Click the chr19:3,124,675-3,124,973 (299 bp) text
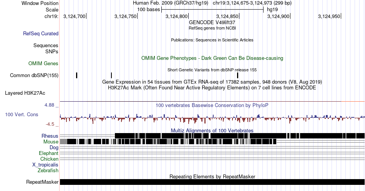 tap(252, 3)
